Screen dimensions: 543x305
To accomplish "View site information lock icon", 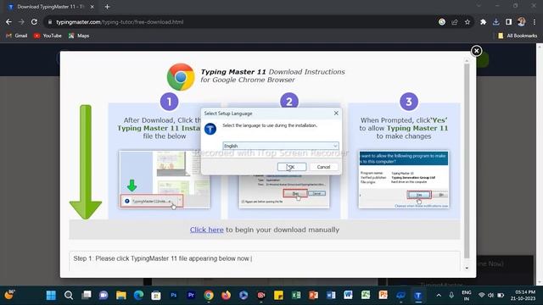I will click(50, 22).
